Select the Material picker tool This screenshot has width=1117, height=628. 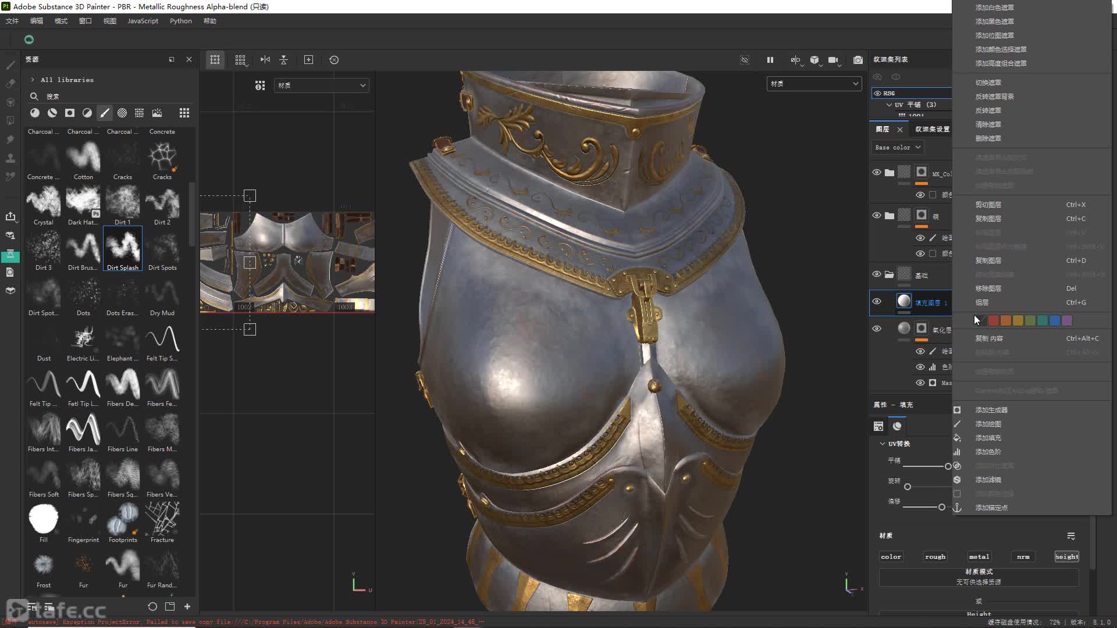pos(10,177)
